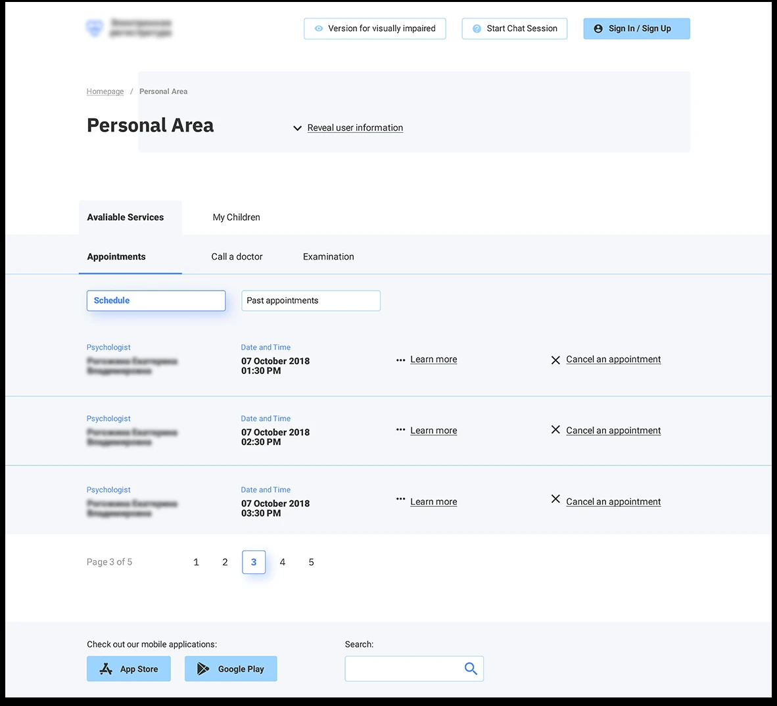Click the blurred site logo in the header

point(129,28)
